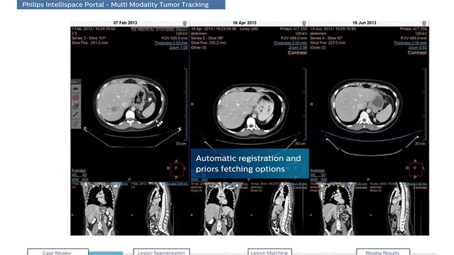This screenshot has height=255, width=454.
Task: Click the 30 cm scale ruler in the 18 Apr view
Action: click(x=305, y=104)
